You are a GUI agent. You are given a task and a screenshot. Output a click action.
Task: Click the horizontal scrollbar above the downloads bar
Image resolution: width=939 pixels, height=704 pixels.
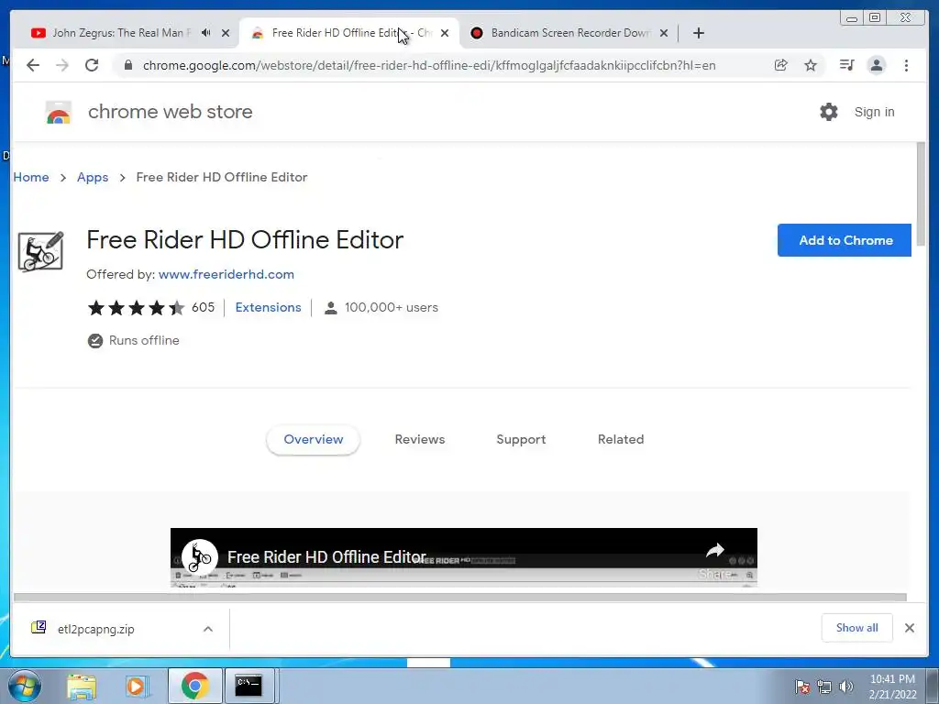pyautogui.click(x=460, y=597)
